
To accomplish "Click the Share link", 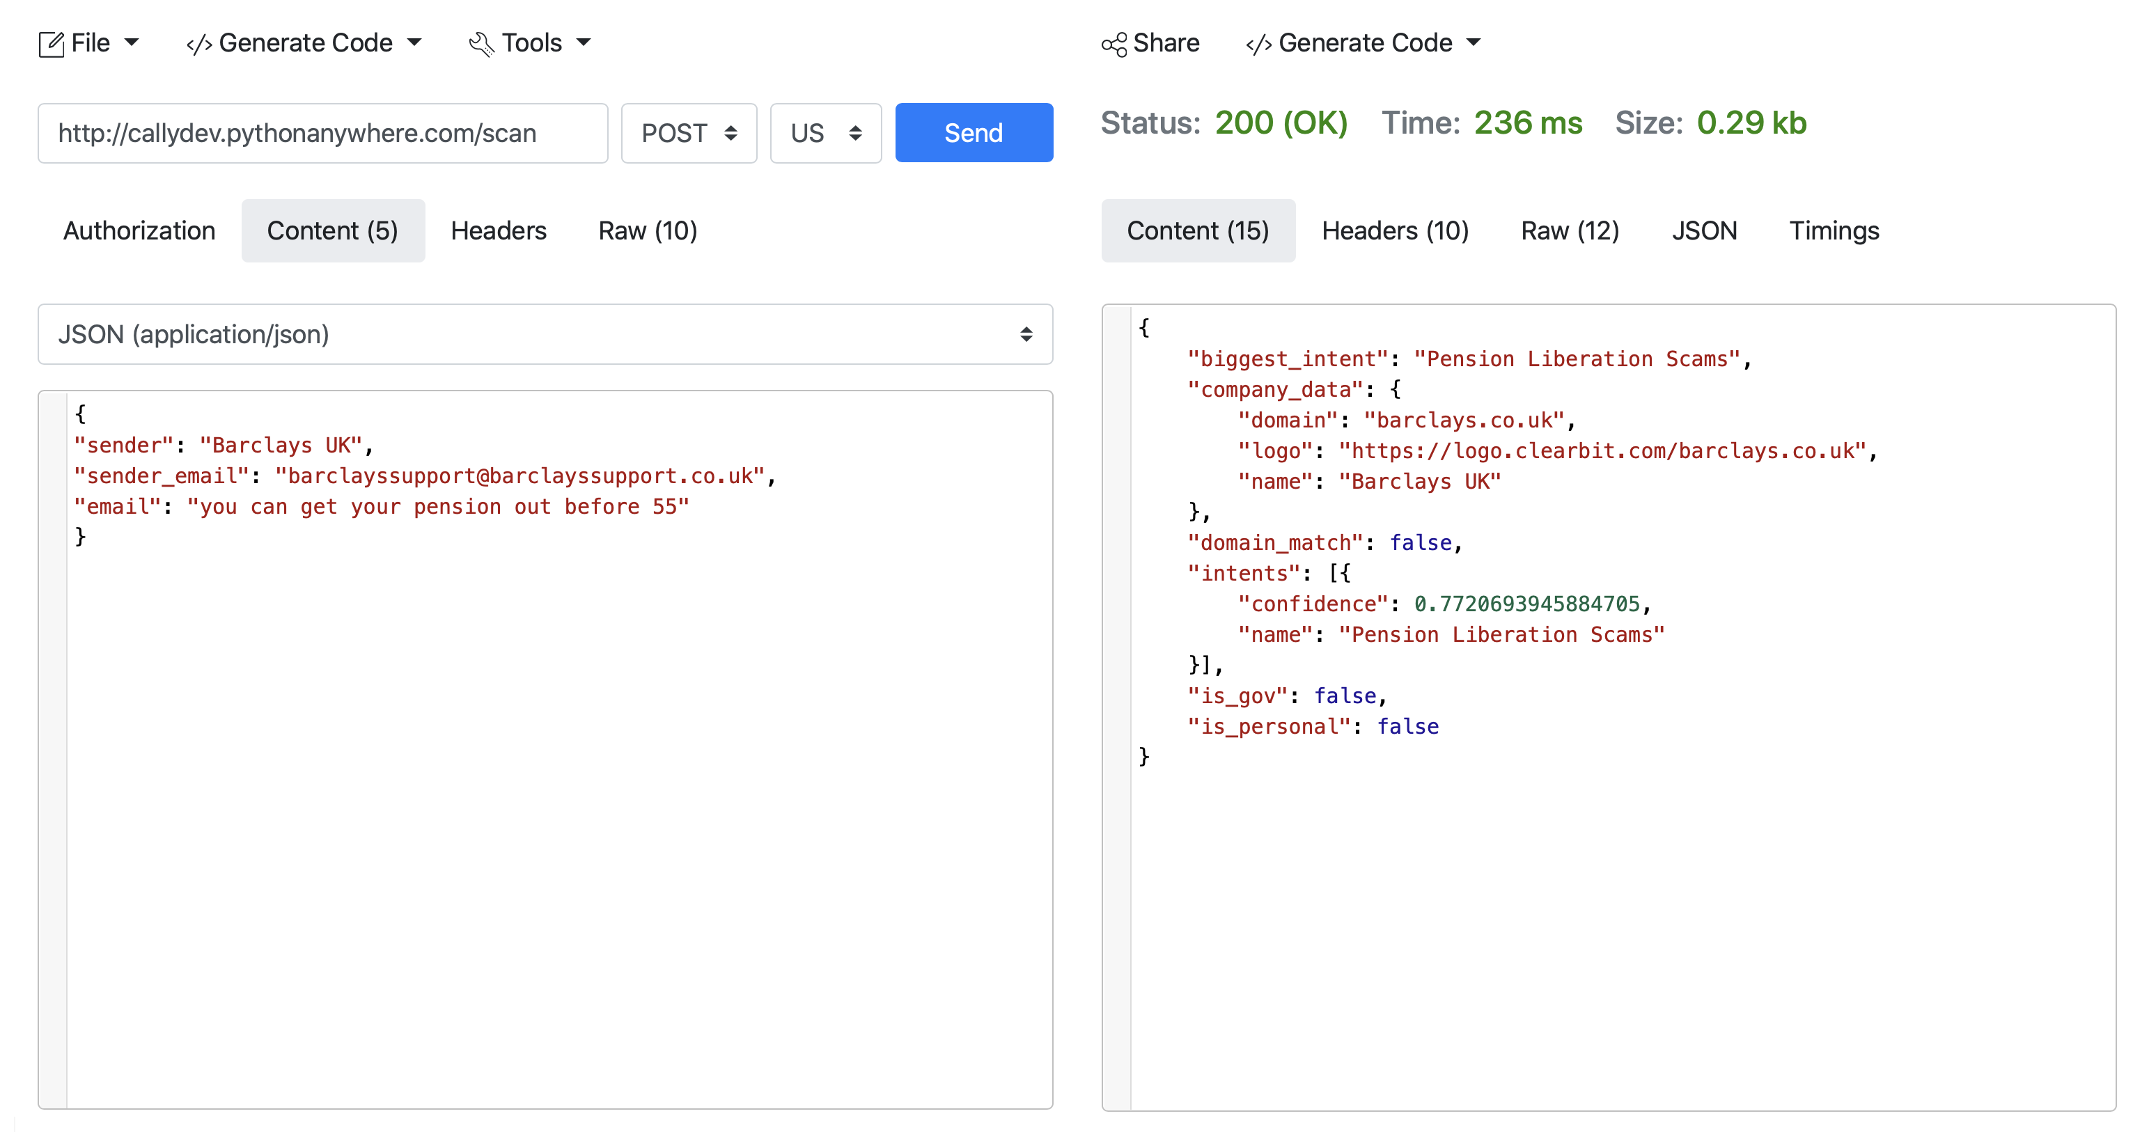I will click(x=1166, y=42).
